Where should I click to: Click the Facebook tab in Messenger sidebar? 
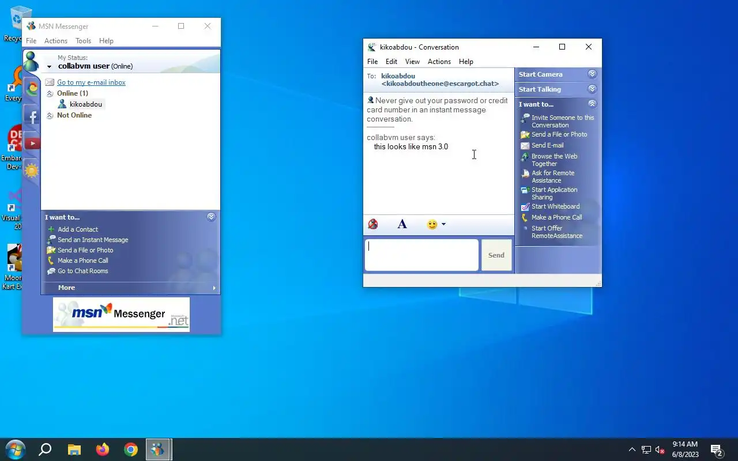(32, 118)
